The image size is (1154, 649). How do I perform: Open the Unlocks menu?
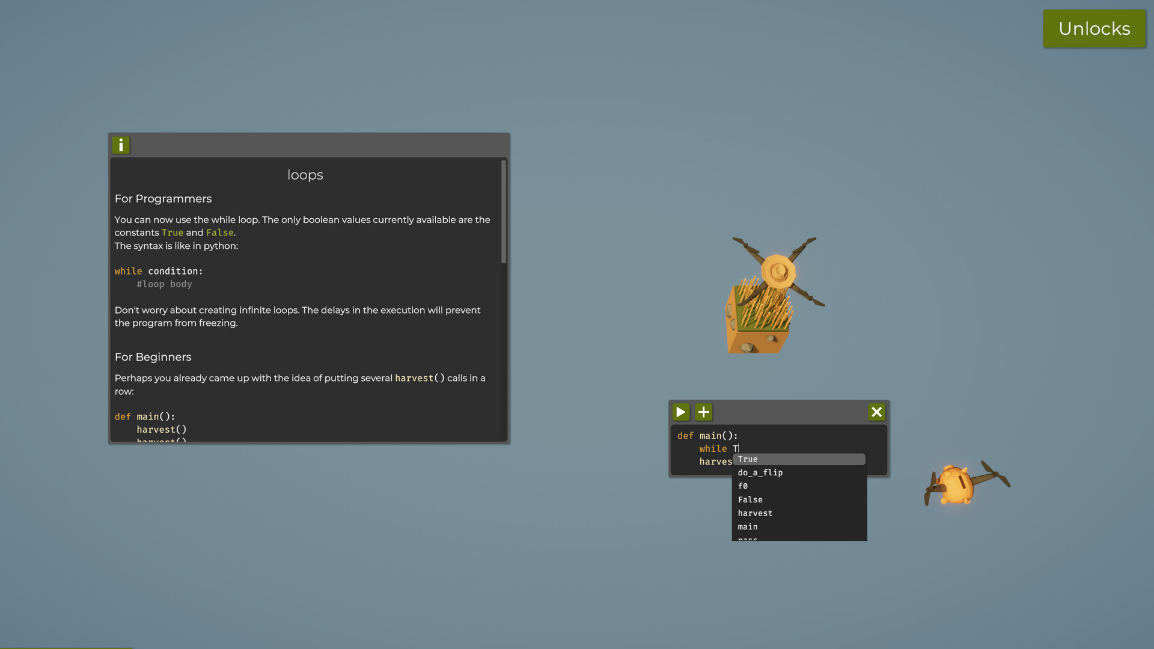(1094, 28)
